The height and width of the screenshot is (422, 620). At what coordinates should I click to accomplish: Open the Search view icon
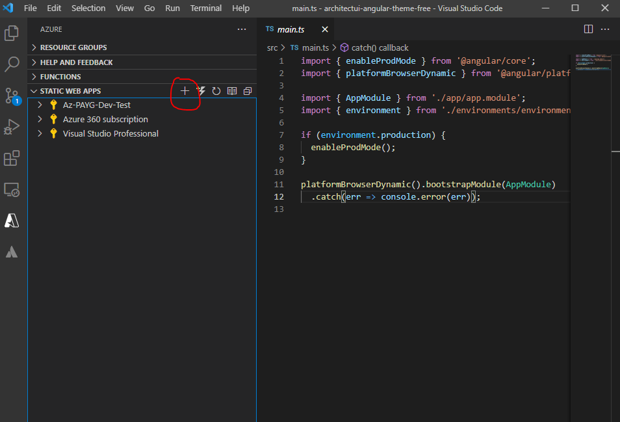click(12, 64)
